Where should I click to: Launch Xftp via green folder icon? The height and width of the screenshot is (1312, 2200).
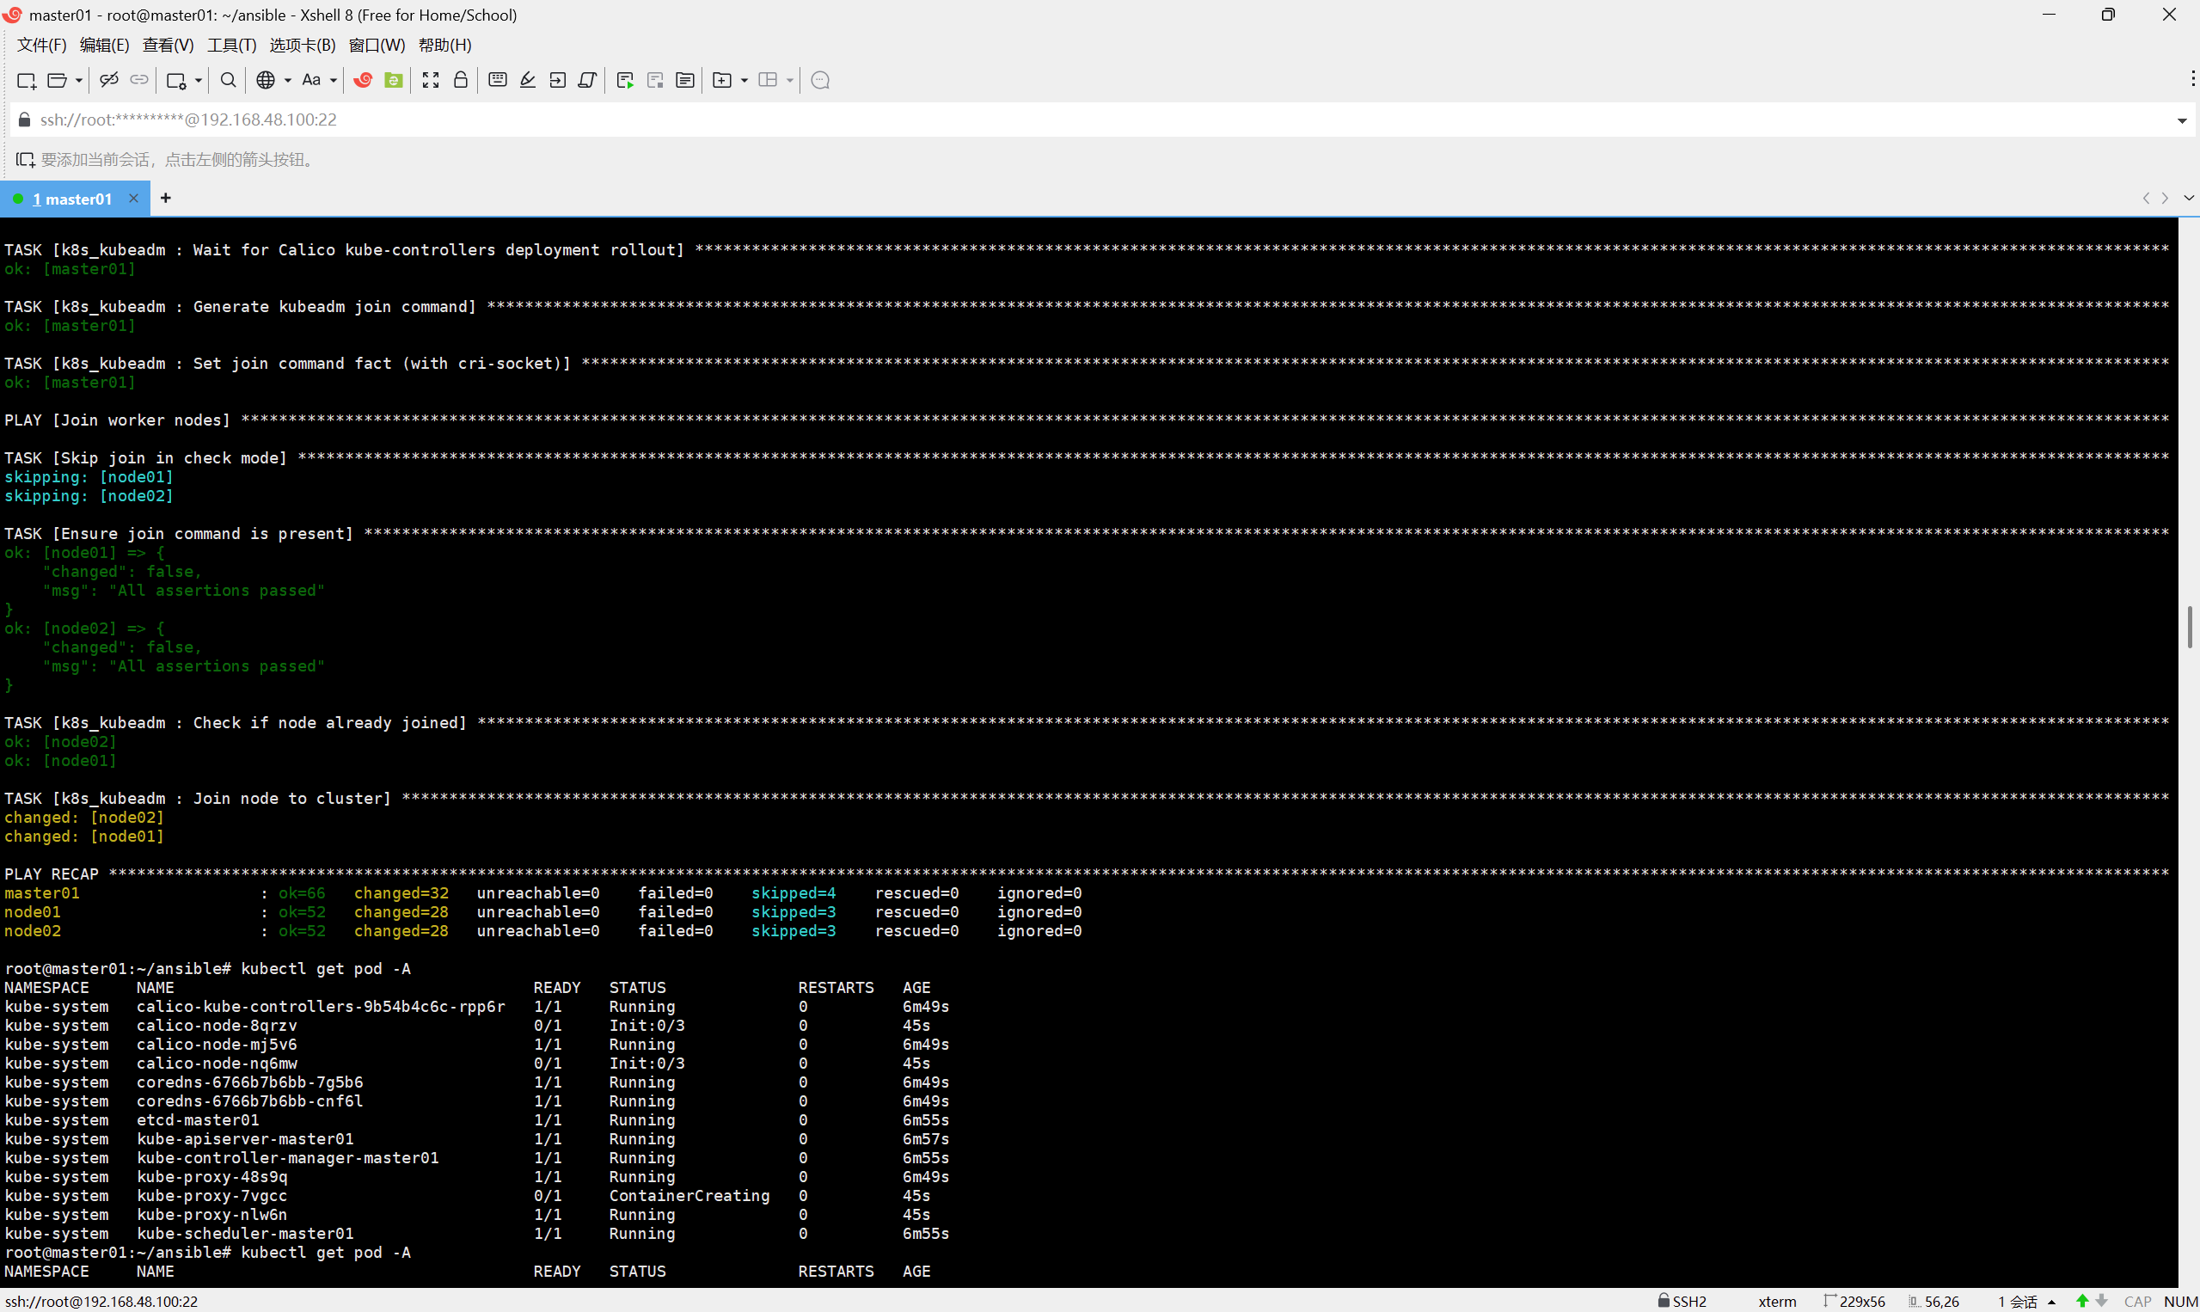point(395,81)
